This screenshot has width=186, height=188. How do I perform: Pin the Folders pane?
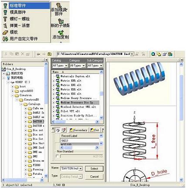pos(44,60)
